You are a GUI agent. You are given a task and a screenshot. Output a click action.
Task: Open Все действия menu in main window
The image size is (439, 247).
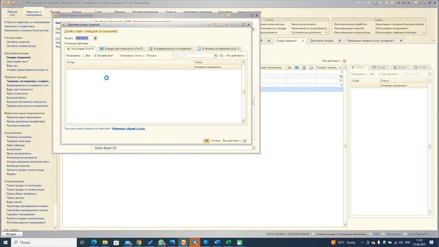pyautogui.click(x=331, y=61)
